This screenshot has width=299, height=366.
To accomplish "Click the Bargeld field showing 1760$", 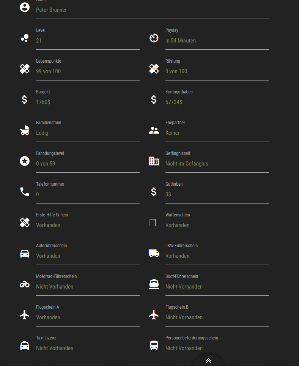I will [x=87, y=102].
